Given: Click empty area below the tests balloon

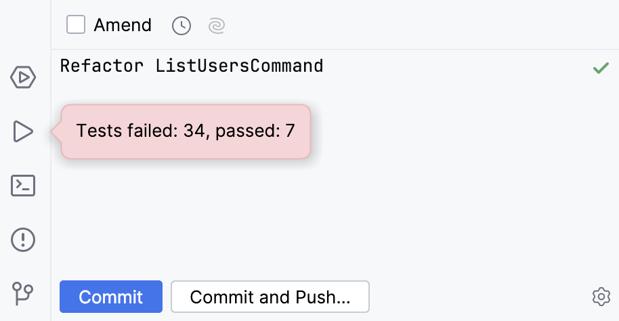Looking at the screenshot, I should point(325,217).
